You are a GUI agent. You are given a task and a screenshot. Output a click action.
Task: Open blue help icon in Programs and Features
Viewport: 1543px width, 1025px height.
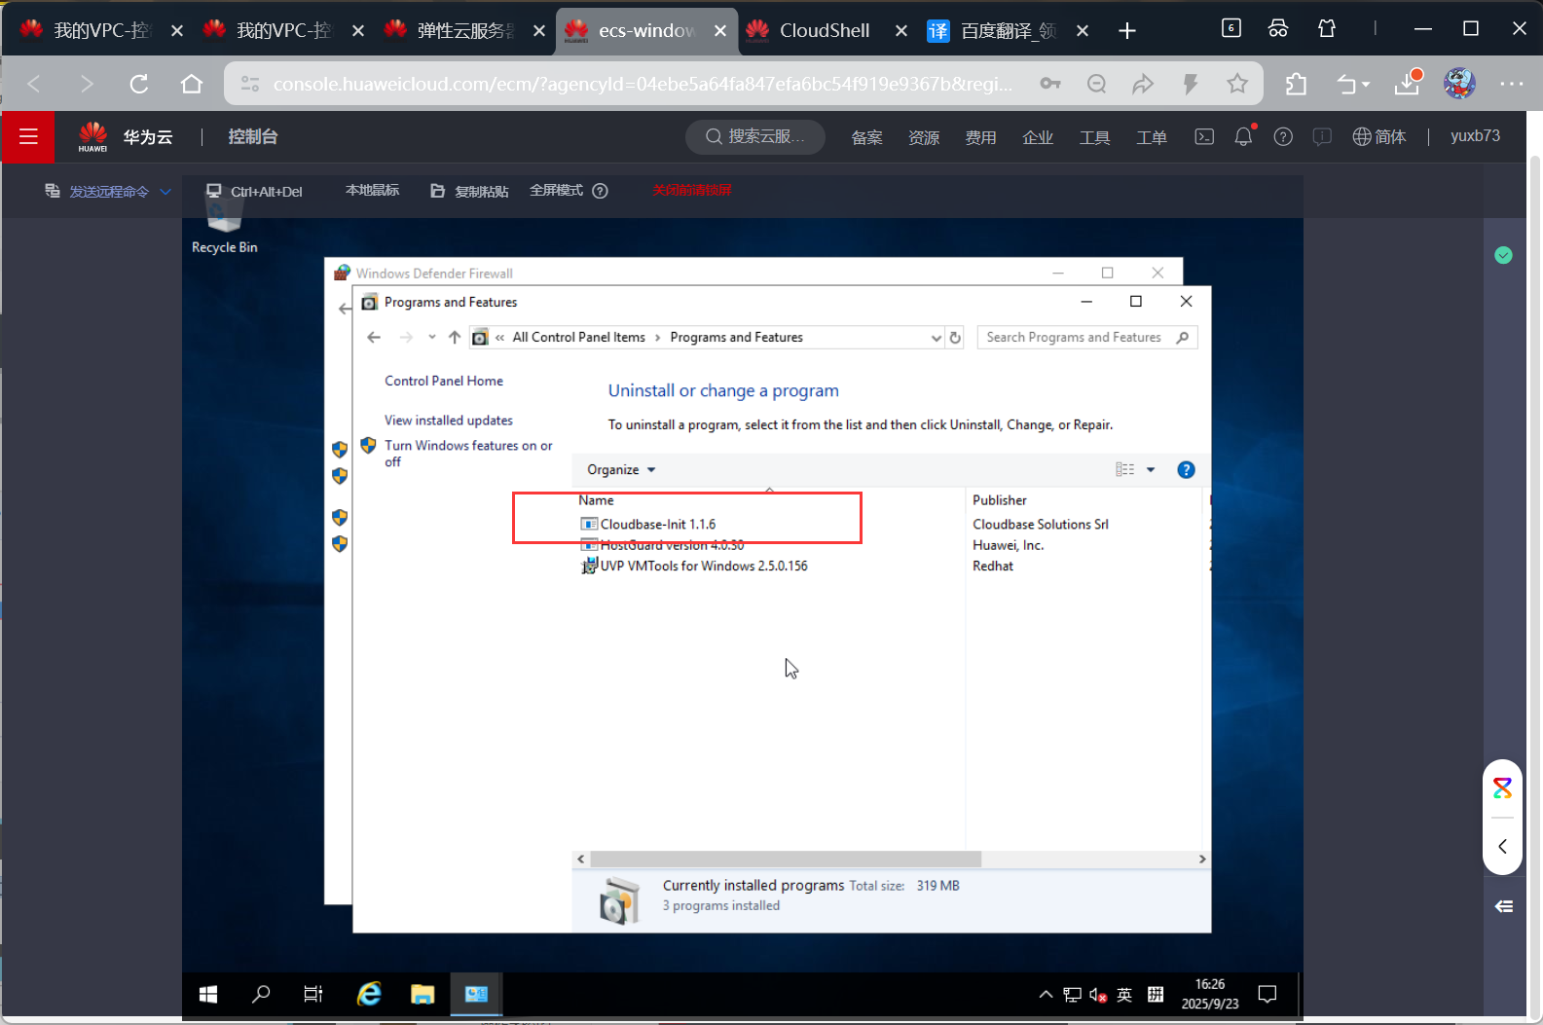1186,469
